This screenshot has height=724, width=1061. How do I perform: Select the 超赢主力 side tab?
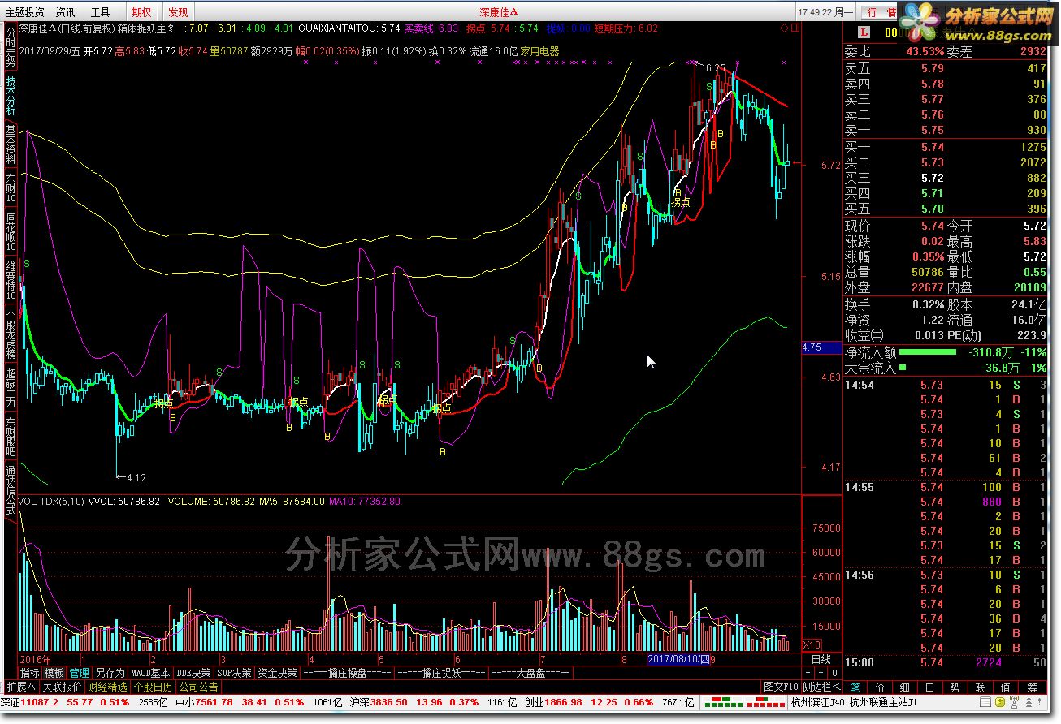coord(11,388)
